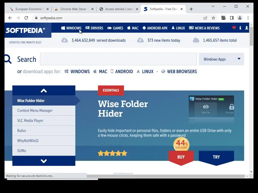Viewport: 258px width, 193px height.
Task: Open GAMES in top navigation bar
Action: click(115, 28)
